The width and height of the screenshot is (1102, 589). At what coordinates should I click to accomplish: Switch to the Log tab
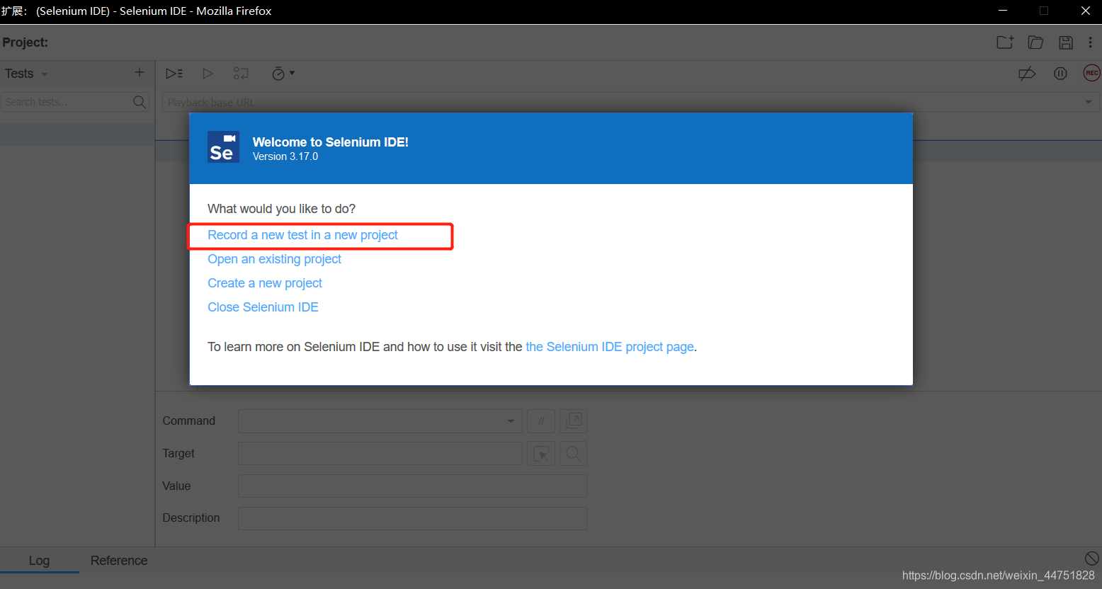click(x=39, y=561)
